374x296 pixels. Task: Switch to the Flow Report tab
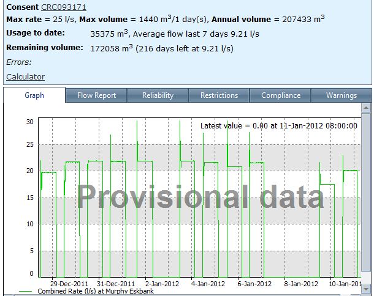96,95
